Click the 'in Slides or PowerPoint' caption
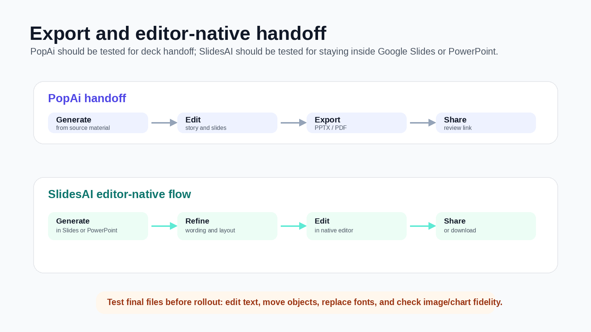Screen dimensions: 591x332 [86, 231]
